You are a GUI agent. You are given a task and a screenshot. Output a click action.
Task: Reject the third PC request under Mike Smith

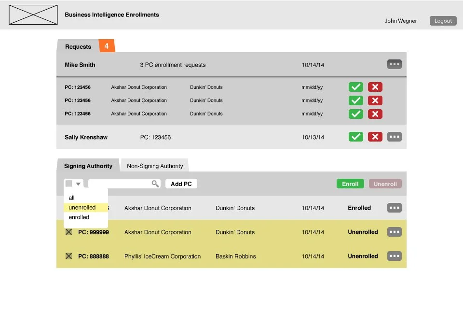tap(375, 114)
